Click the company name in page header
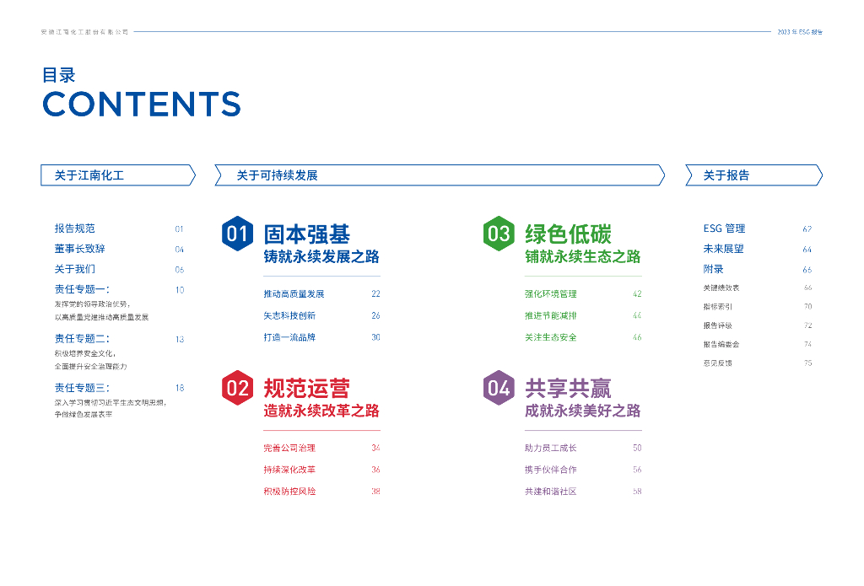 [85, 32]
